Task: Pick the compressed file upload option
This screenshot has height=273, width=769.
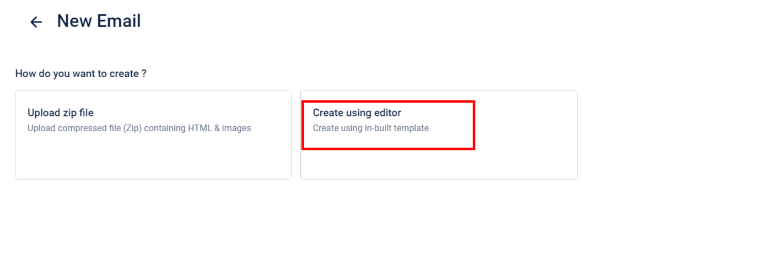Action: coord(153,135)
